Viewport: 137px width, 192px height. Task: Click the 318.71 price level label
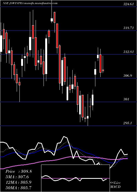[128, 28]
